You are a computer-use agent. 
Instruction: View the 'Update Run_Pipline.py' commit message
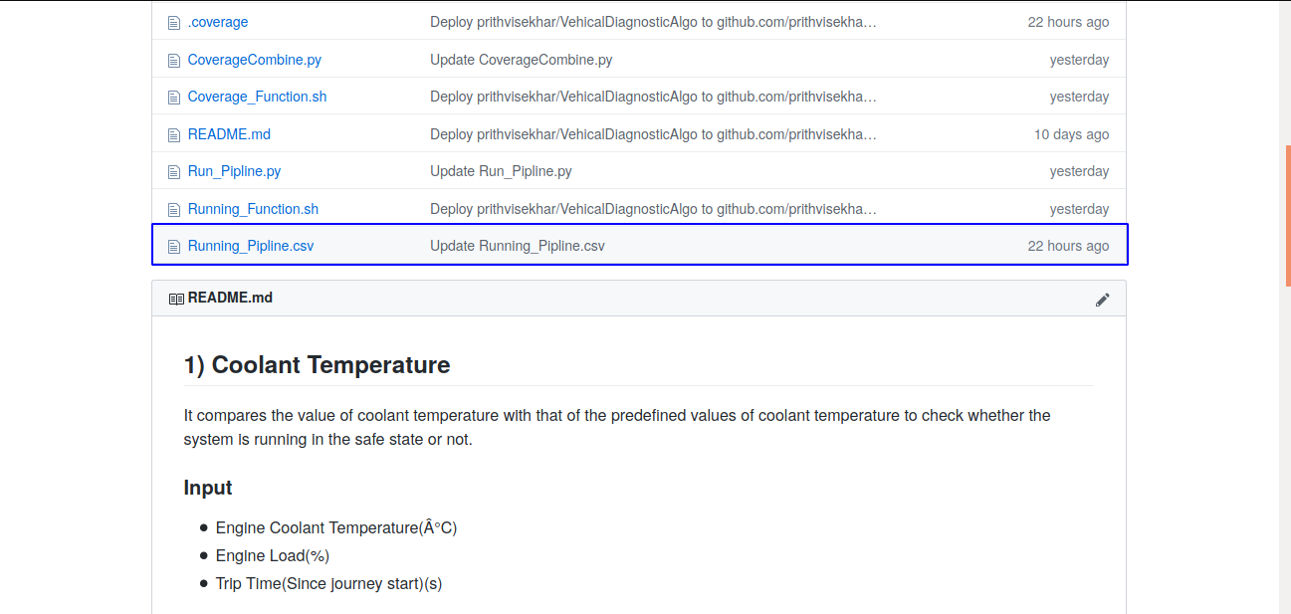pos(501,171)
